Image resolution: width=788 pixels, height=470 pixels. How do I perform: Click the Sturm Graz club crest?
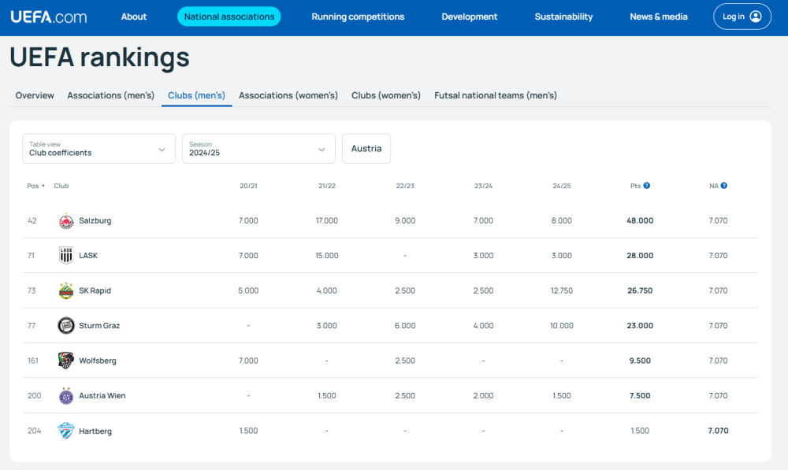click(x=66, y=326)
